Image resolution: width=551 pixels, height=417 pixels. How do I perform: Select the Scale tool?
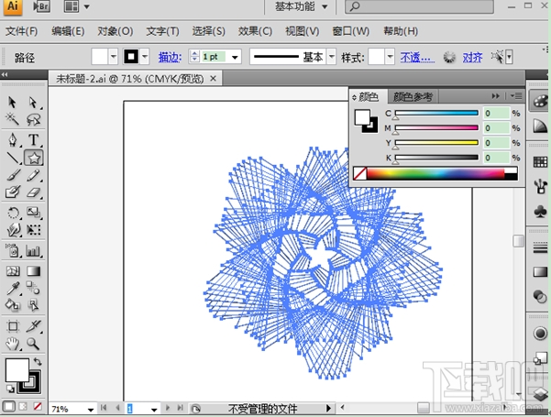tap(33, 213)
